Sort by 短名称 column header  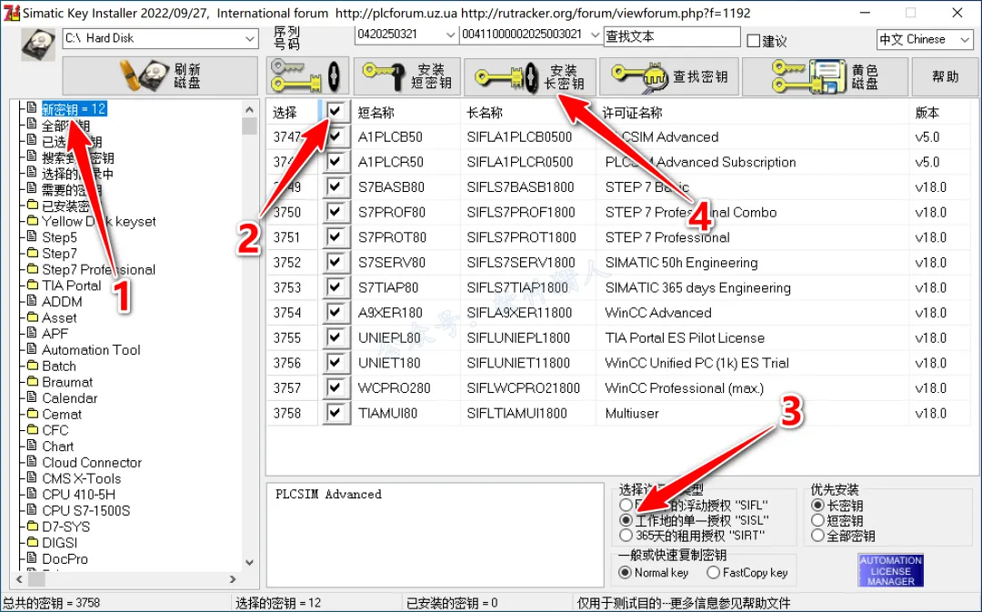376,113
